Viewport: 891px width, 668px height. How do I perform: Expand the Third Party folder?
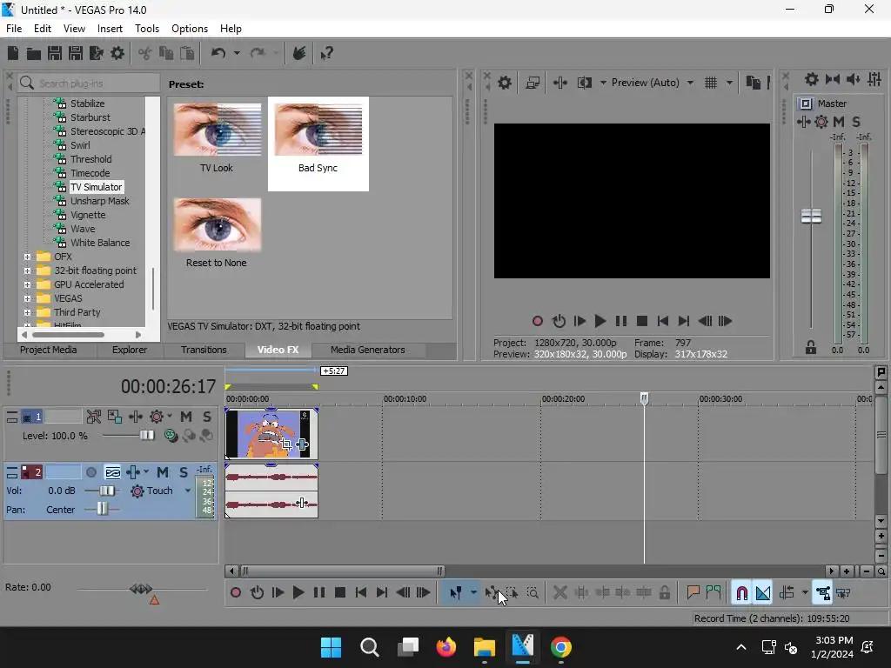point(27,312)
